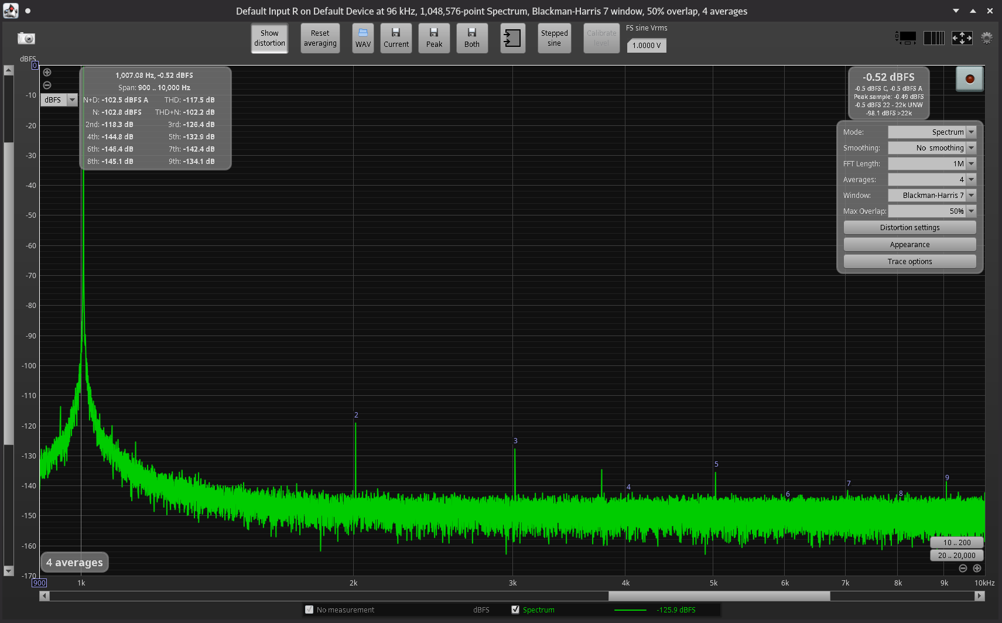This screenshot has width=1002, height=623.
Task: Save the Current trace
Action: tap(396, 38)
